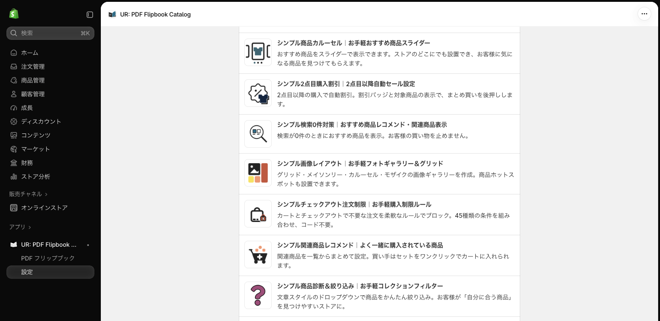Expand the アプリ section chevron
Viewport: 660px width, 321px height.
tap(30, 227)
